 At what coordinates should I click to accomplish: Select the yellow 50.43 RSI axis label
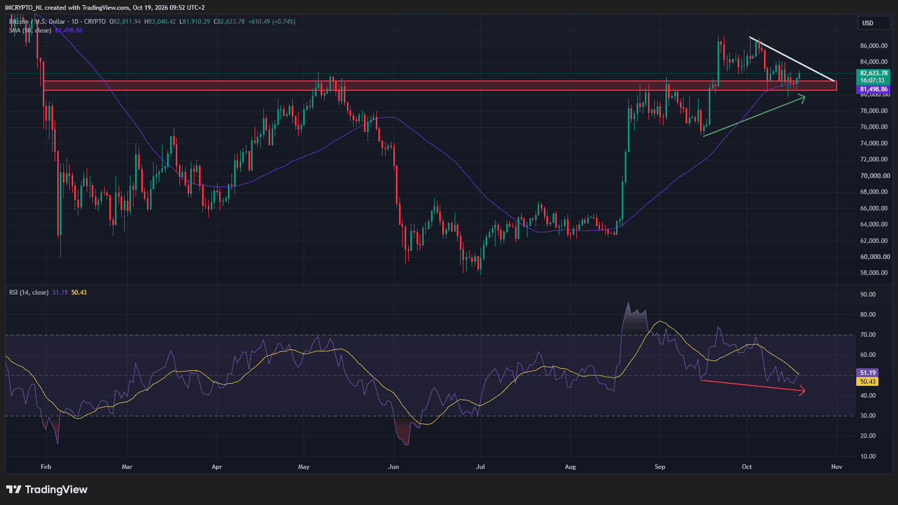click(868, 382)
